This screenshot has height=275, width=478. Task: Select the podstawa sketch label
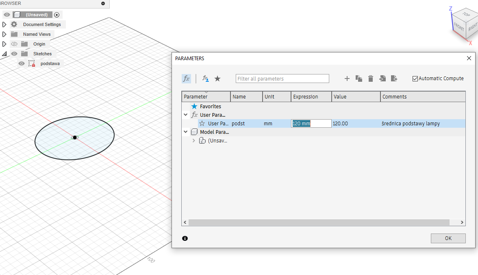[50, 63]
